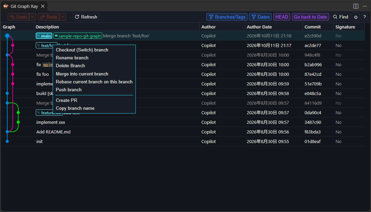Click the HEAD commit node in graph
The height and width of the screenshot is (212, 371).
[7, 36]
